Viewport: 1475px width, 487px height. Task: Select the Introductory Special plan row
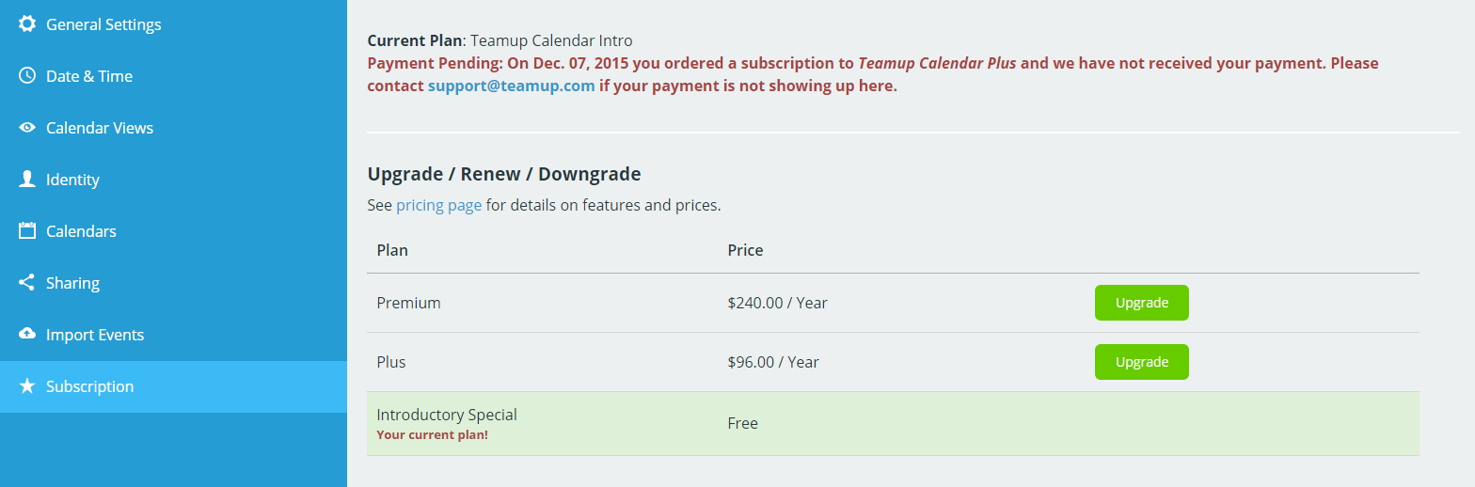click(x=893, y=423)
